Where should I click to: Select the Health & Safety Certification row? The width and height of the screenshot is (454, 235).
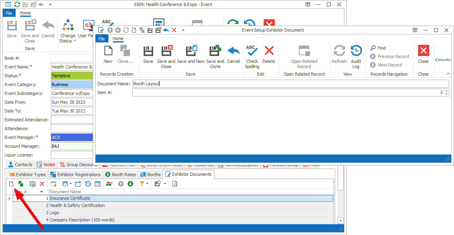[173, 205]
